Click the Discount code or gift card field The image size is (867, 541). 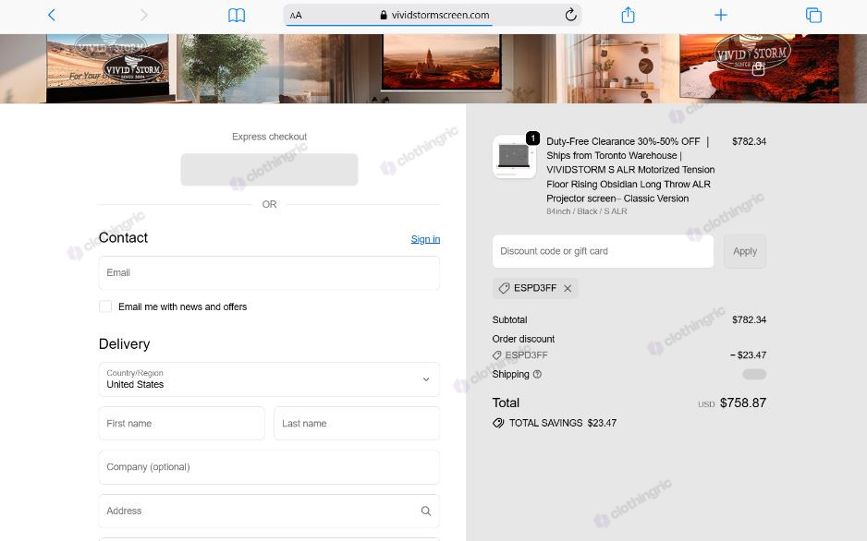pos(603,251)
